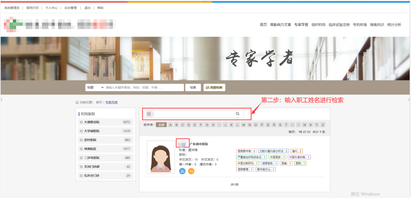411x198 pixels.
Task: Click the home icon beside 当前位置 breadcrumb
Action: point(77,102)
